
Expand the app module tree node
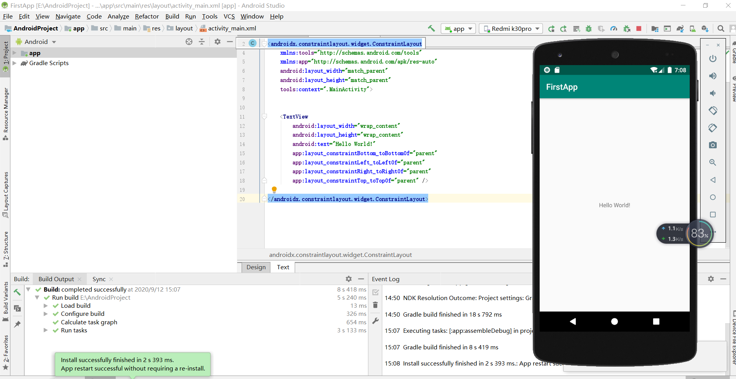pyautogui.click(x=14, y=53)
